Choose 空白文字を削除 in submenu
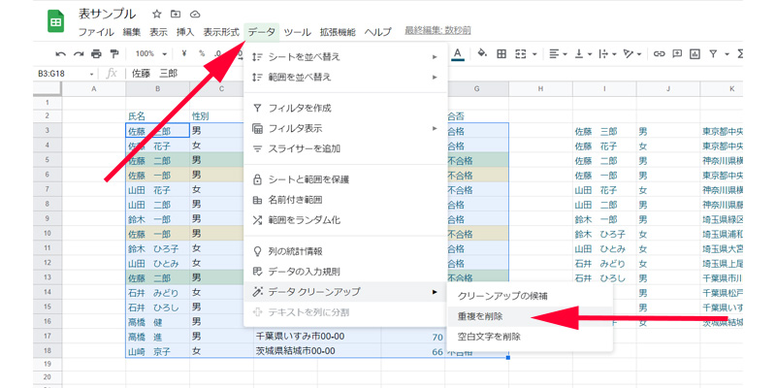Viewport: 776px width, 388px height. (530, 337)
